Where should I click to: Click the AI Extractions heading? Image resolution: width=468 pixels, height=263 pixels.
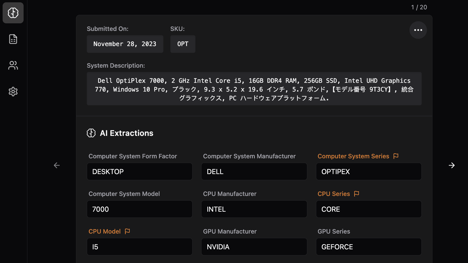pos(127,133)
